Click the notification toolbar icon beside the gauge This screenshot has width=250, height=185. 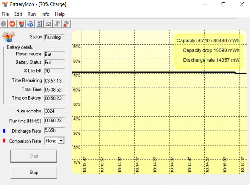[x=57, y=23]
